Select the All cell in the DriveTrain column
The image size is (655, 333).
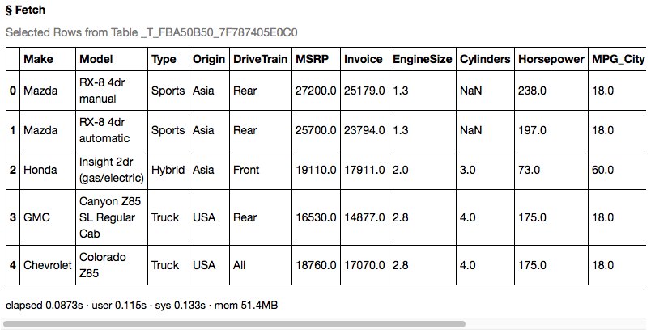tap(240, 265)
